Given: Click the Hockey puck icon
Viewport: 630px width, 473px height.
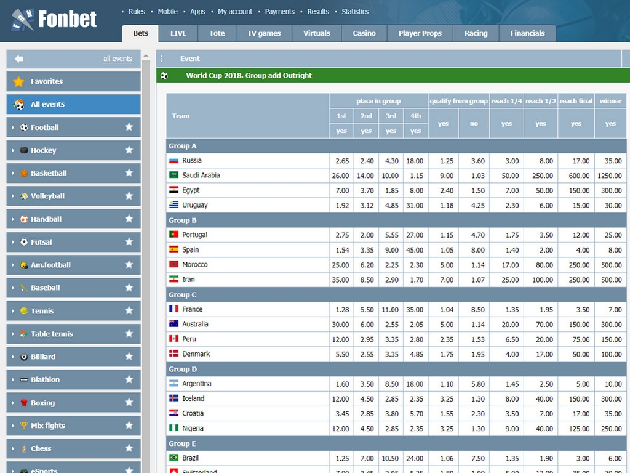Looking at the screenshot, I should point(24,150).
